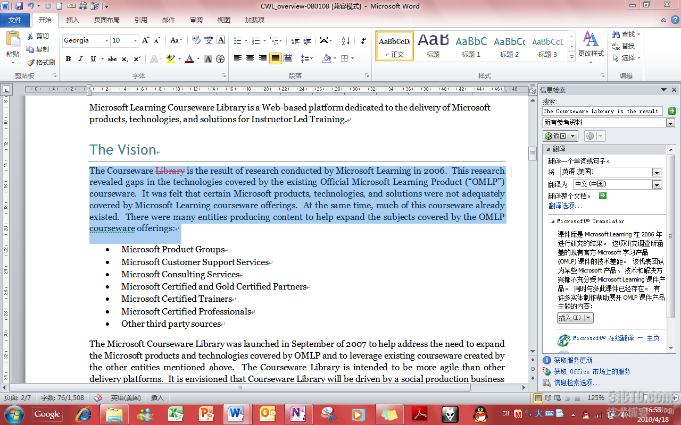
Task: Open the Georgia font name dropdown
Action: coord(107,40)
